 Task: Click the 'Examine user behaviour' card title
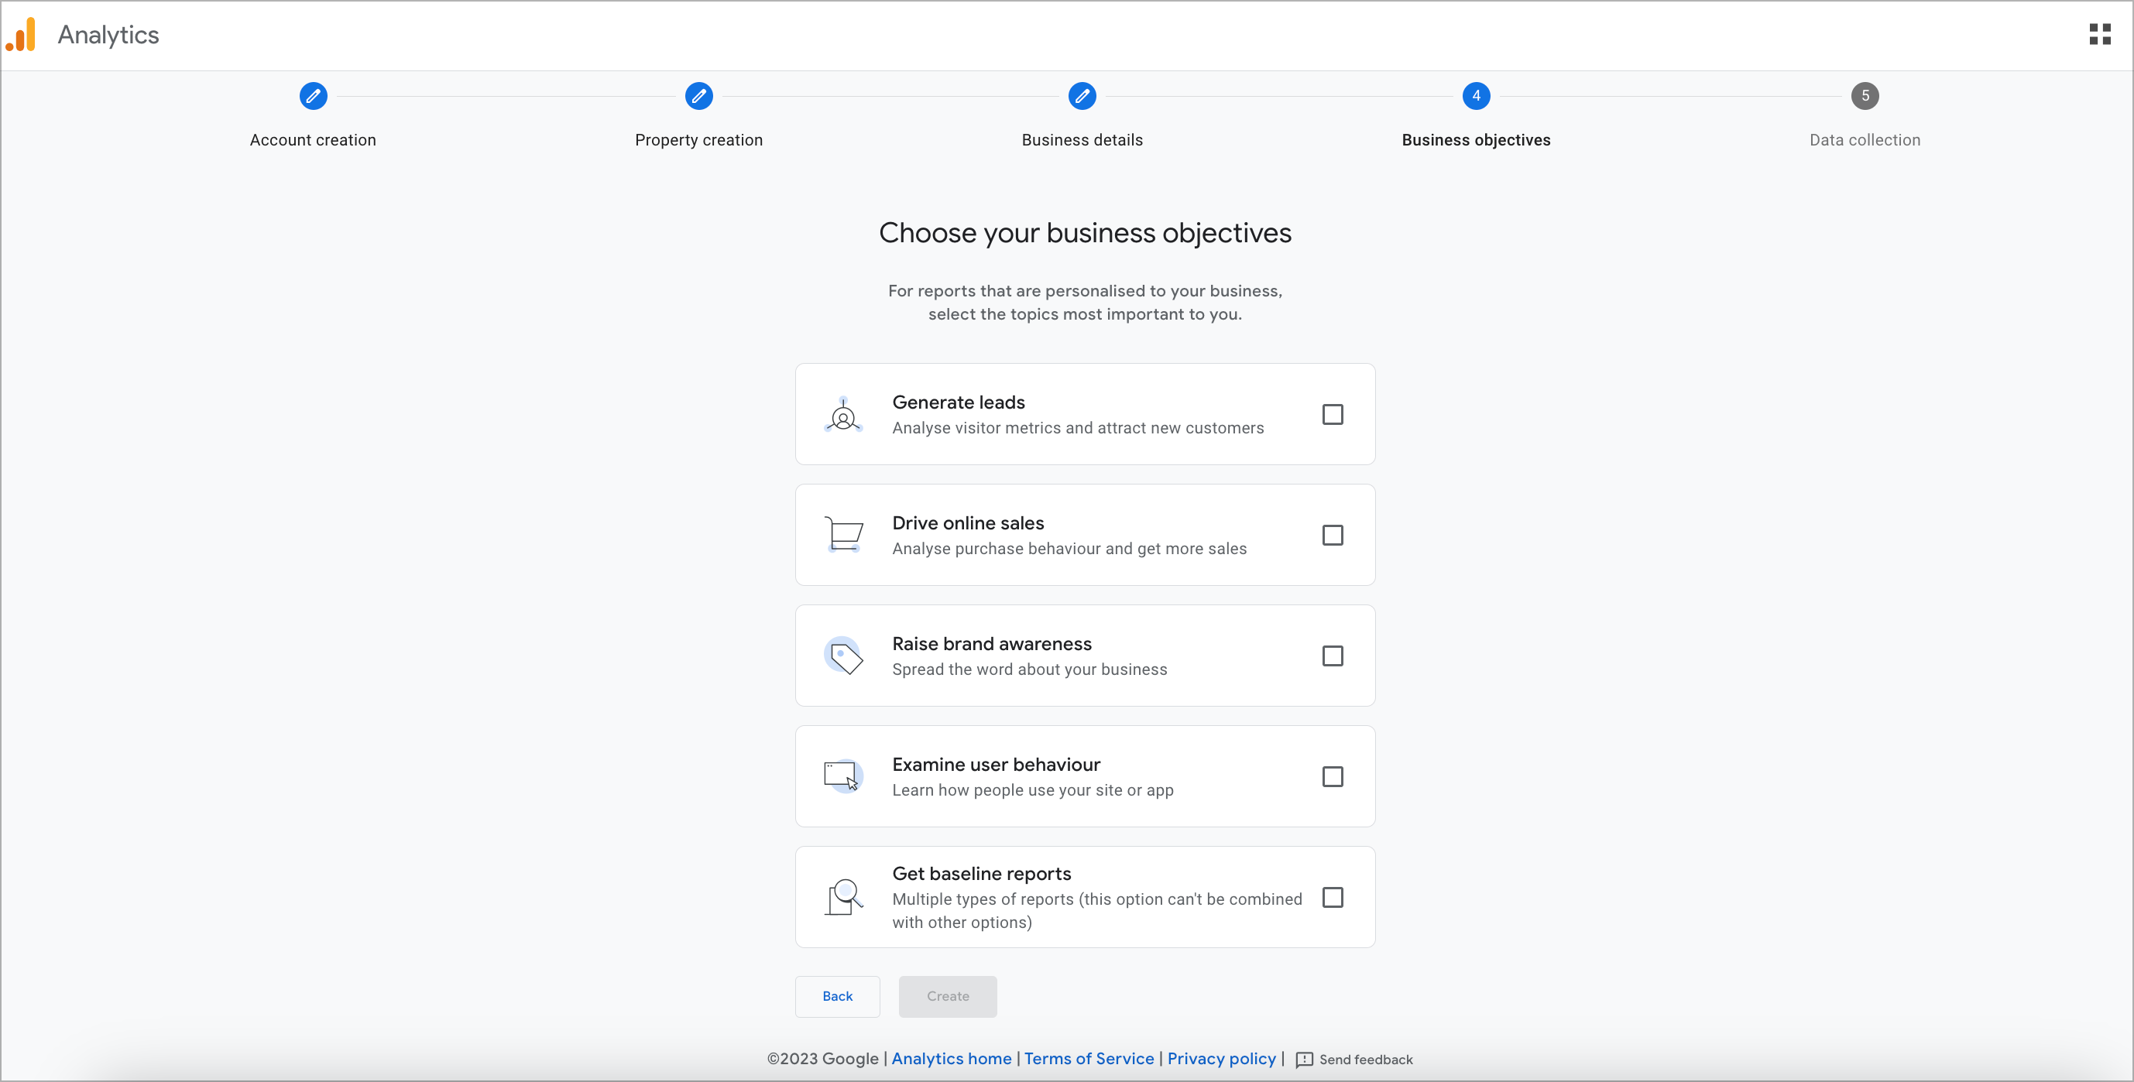click(x=996, y=765)
